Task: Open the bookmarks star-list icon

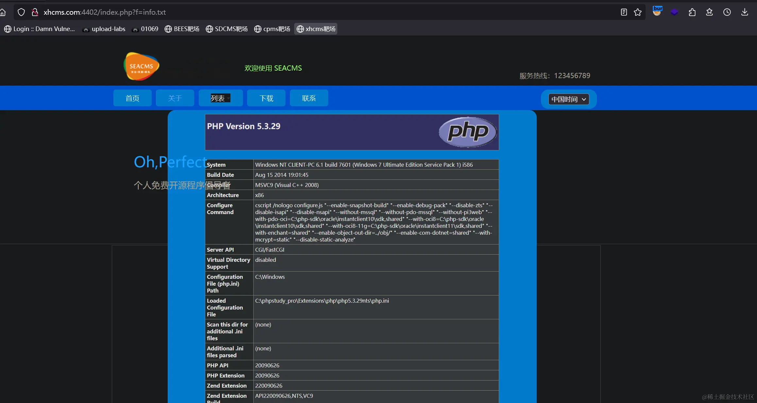Action: click(x=709, y=12)
